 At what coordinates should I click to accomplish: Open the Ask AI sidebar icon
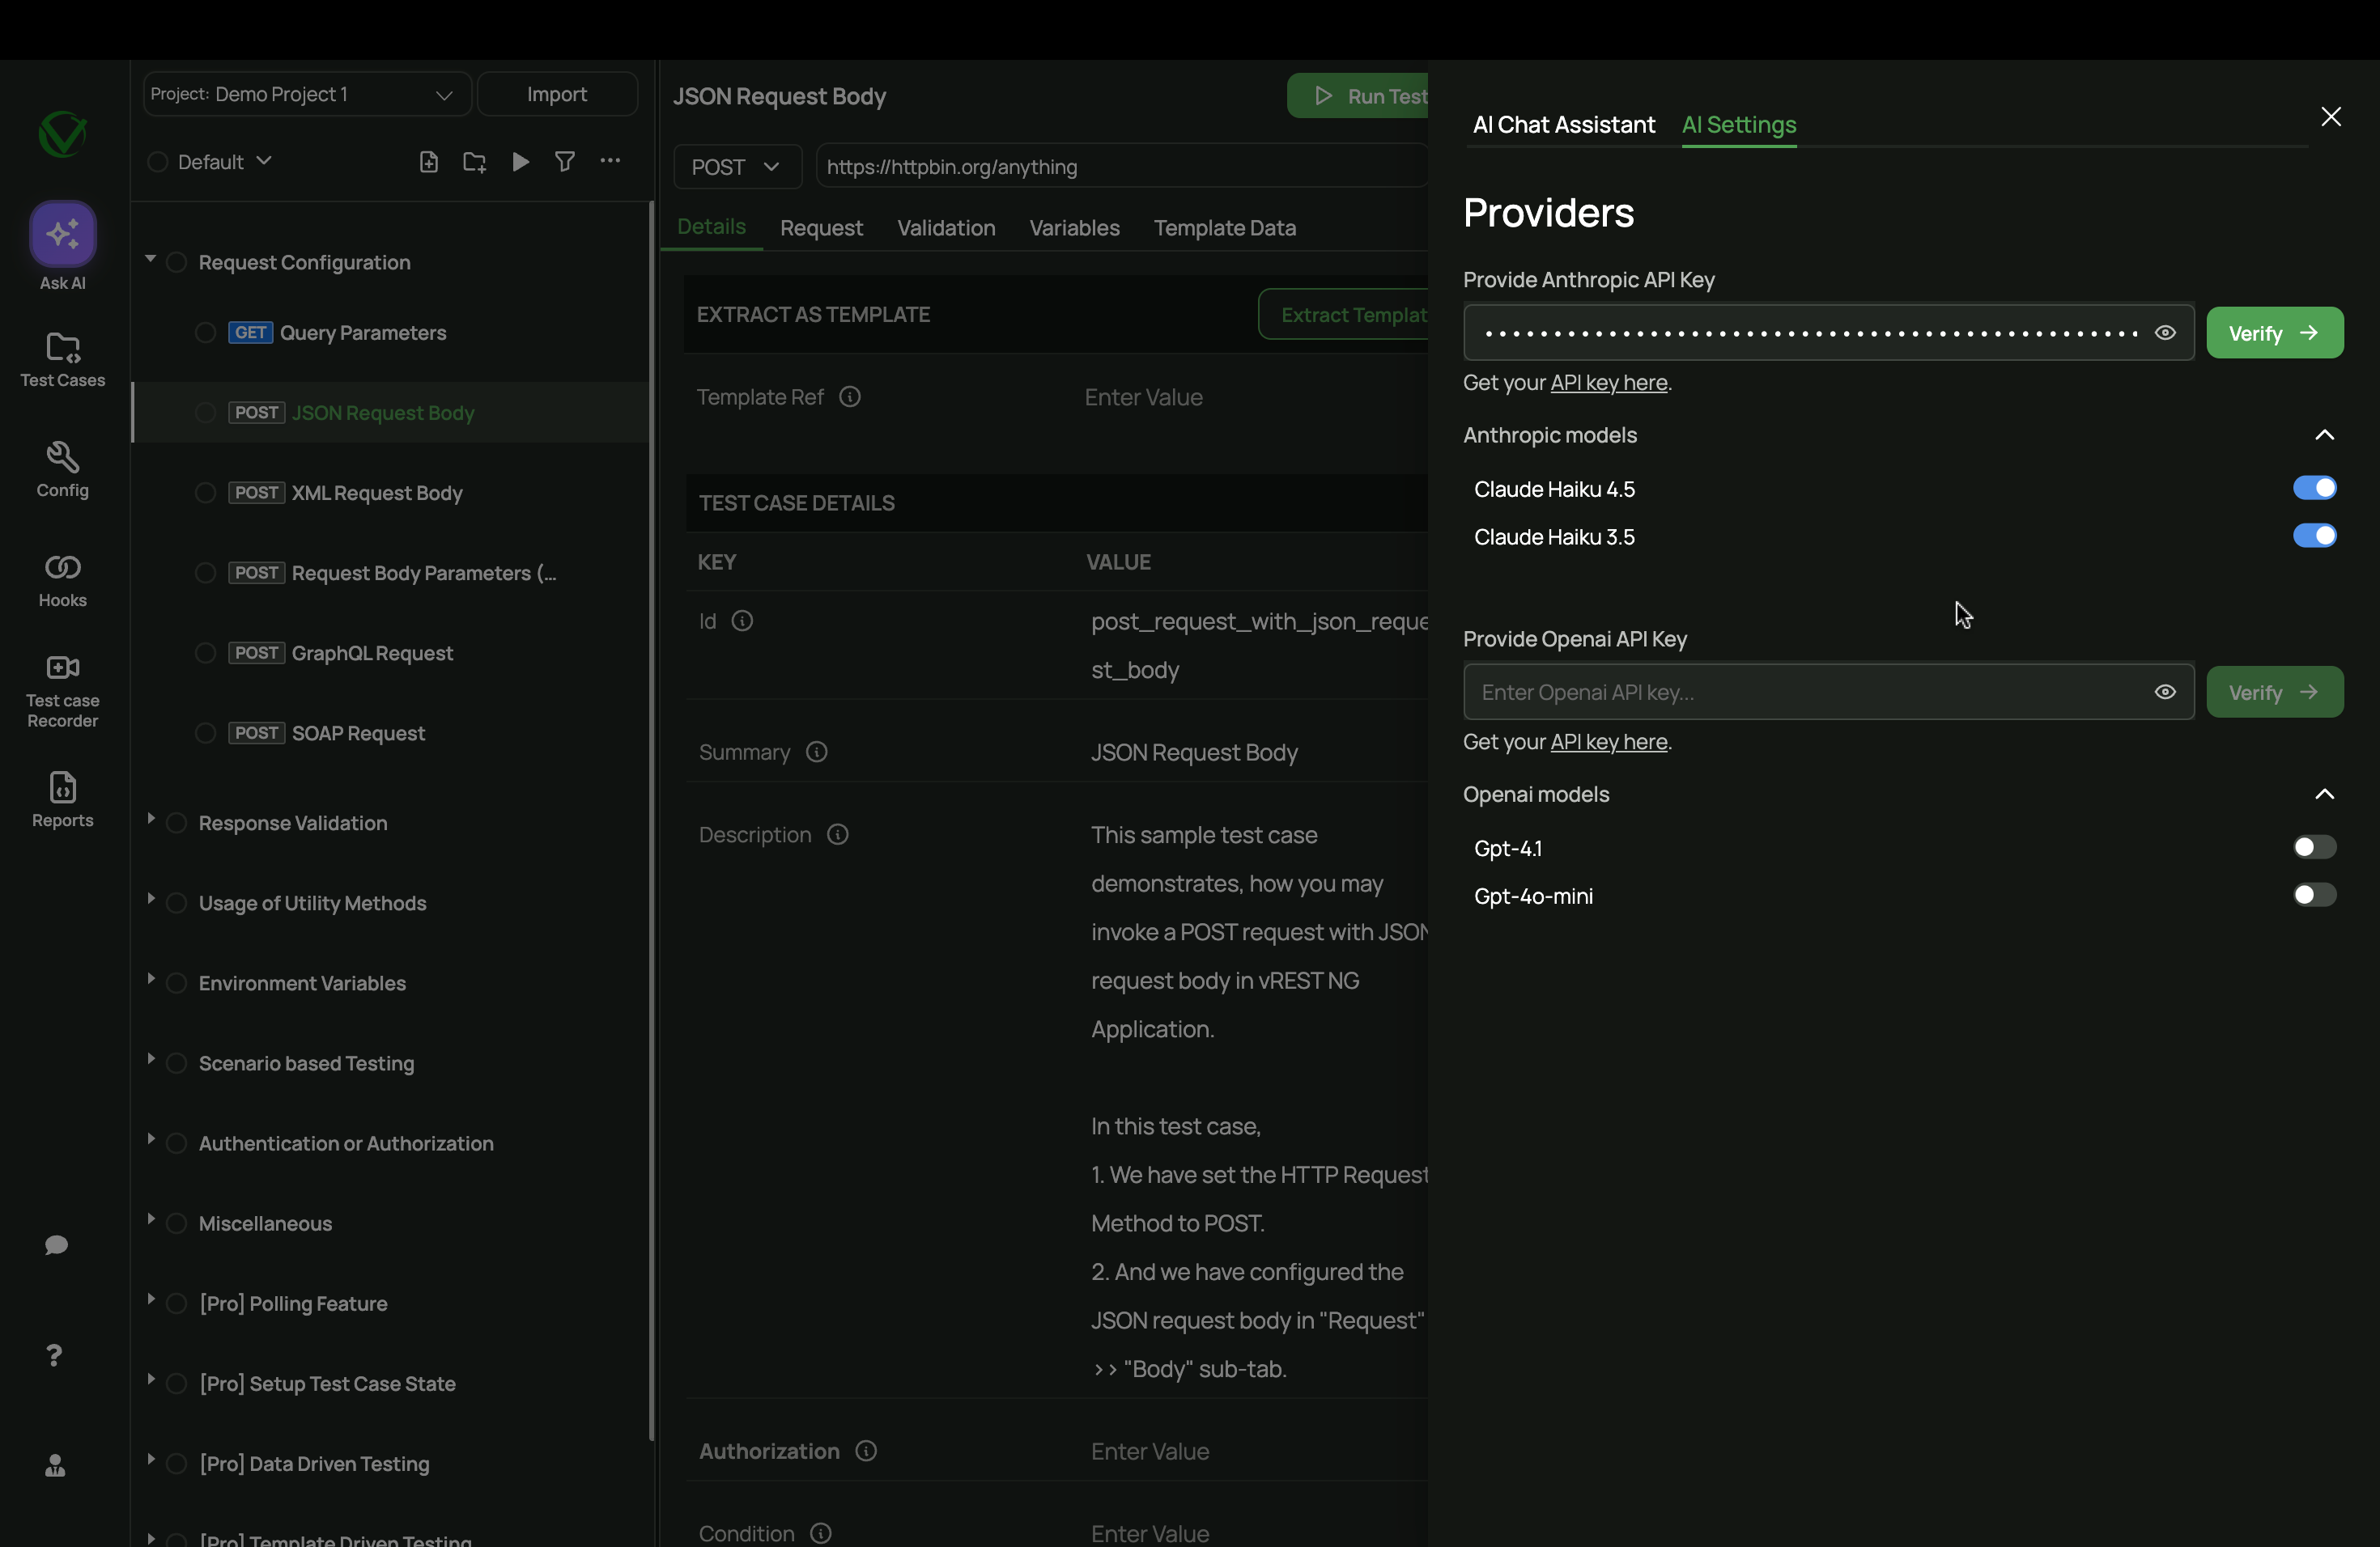pyautogui.click(x=62, y=234)
